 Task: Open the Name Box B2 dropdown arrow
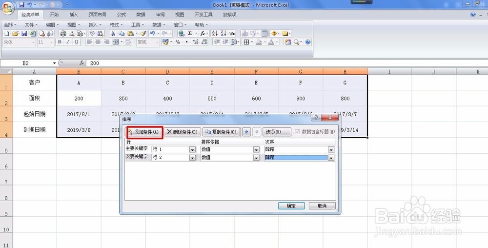tap(54, 63)
